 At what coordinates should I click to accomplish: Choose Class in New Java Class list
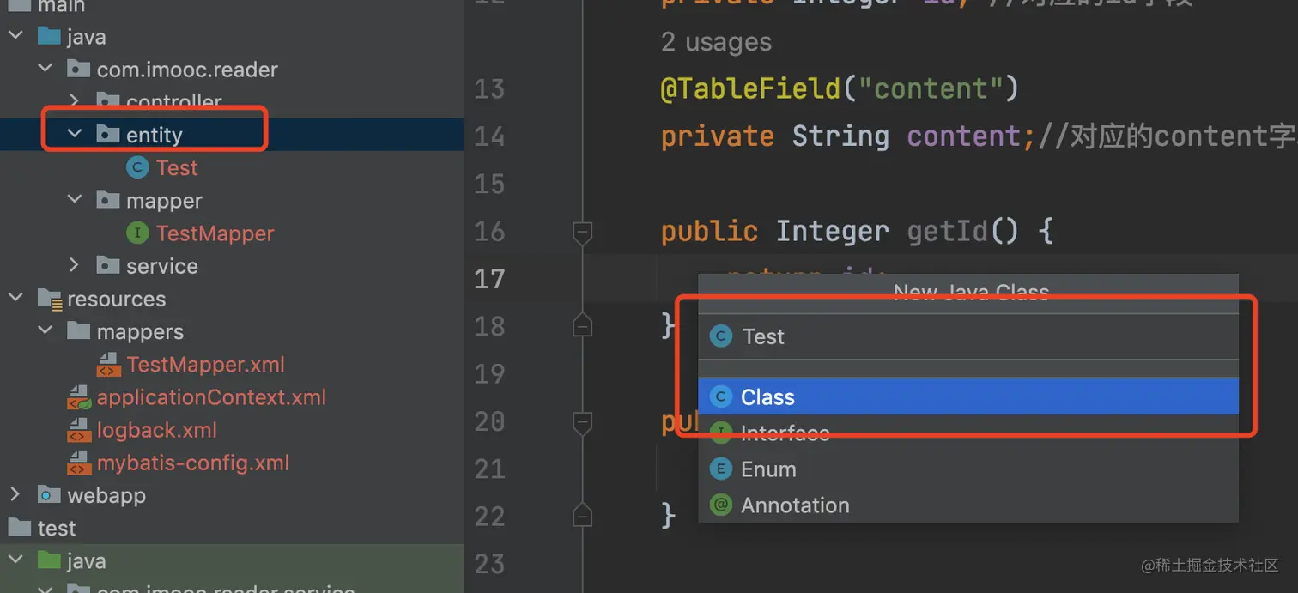(x=968, y=396)
